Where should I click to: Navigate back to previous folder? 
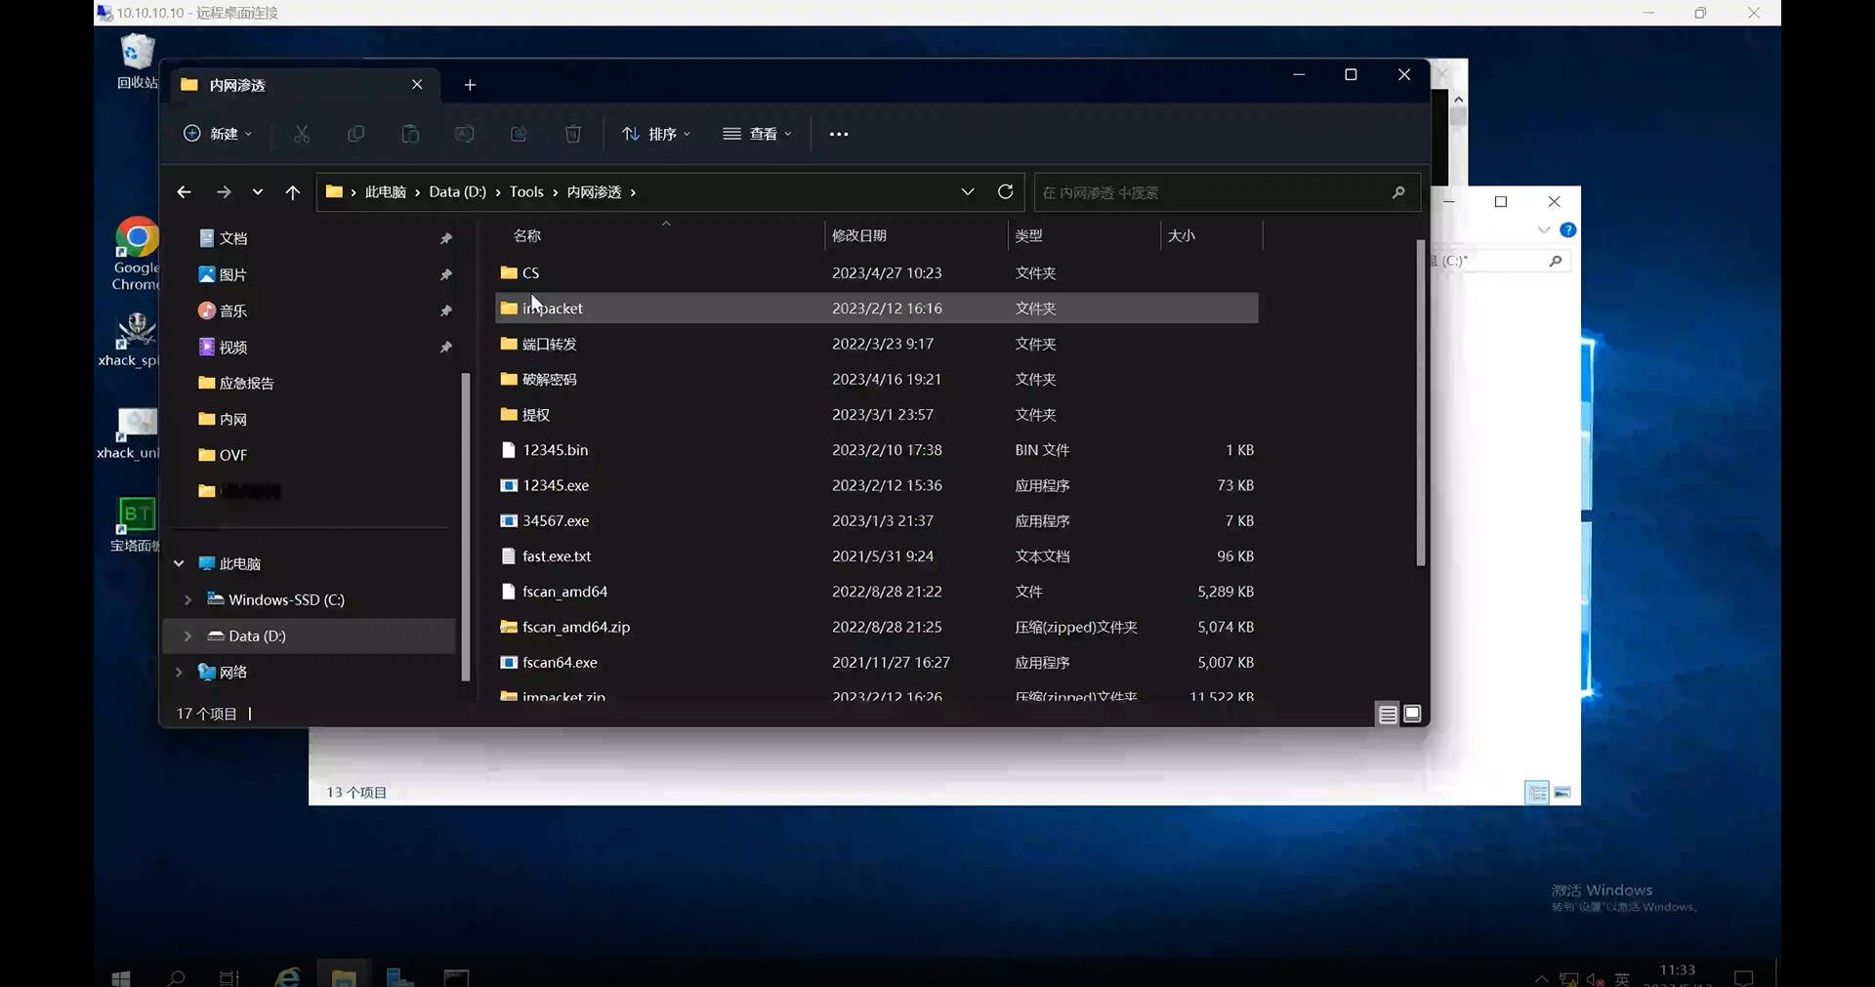point(184,192)
